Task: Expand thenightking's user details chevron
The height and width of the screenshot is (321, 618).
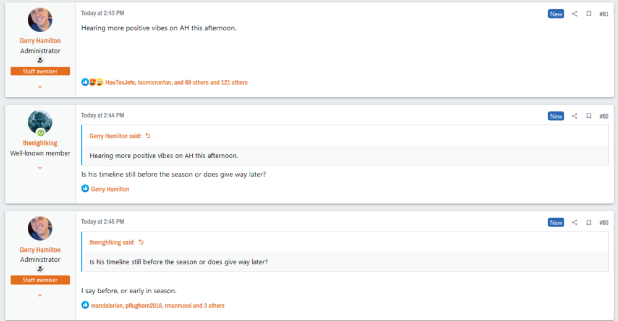Action: [40, 167]
